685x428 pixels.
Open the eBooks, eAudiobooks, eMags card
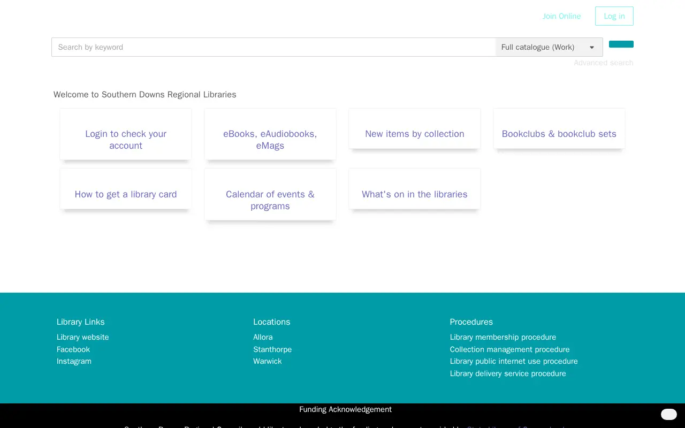tap(270, 134)
